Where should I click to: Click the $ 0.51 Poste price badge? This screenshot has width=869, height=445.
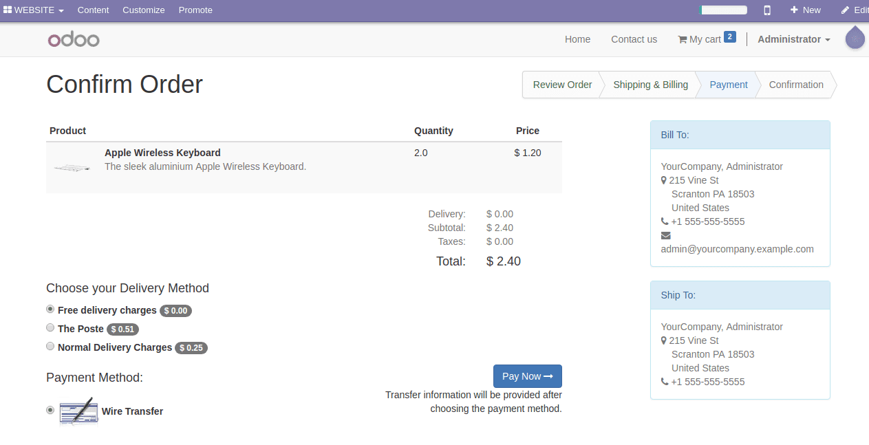click(x=122, y=329)
